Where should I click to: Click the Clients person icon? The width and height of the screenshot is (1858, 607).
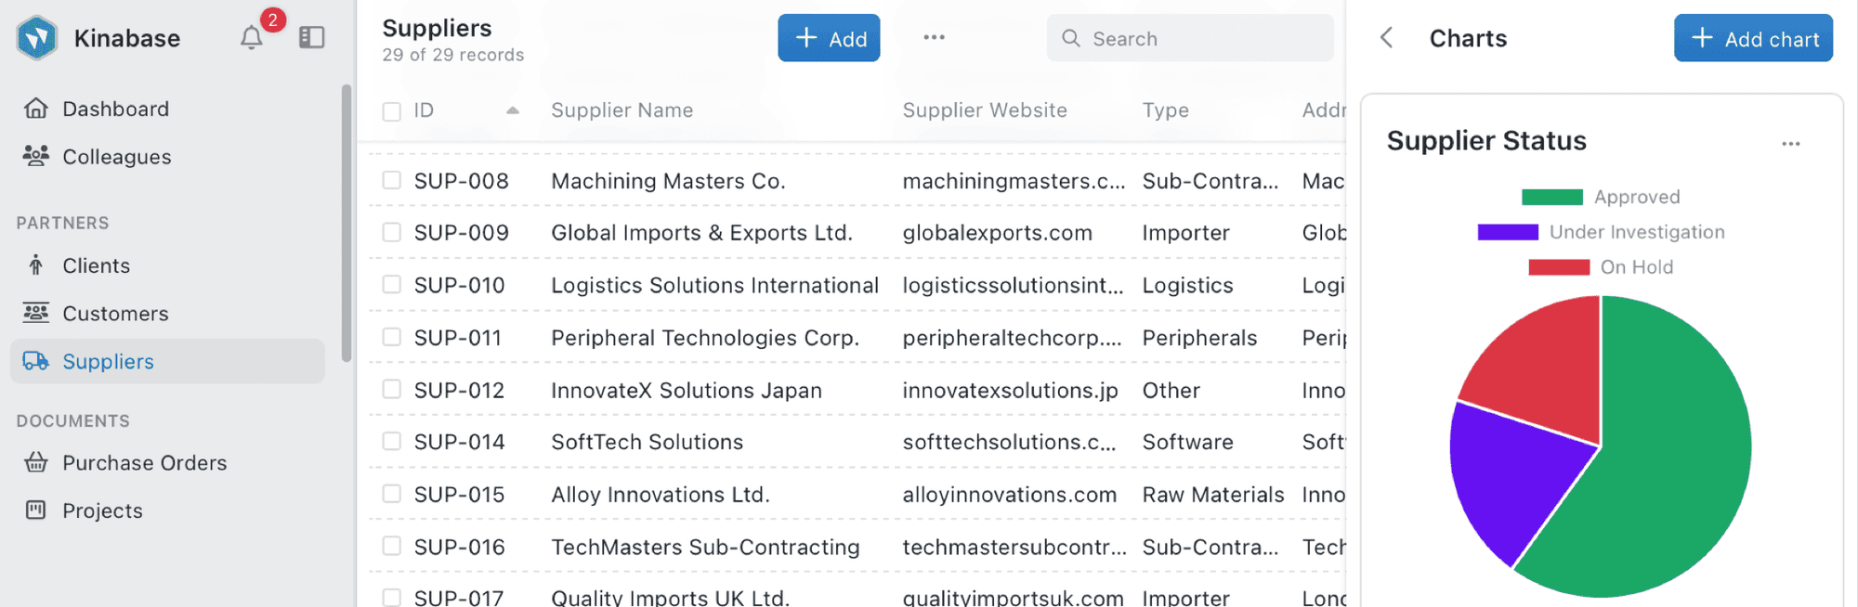coord(36,265)
